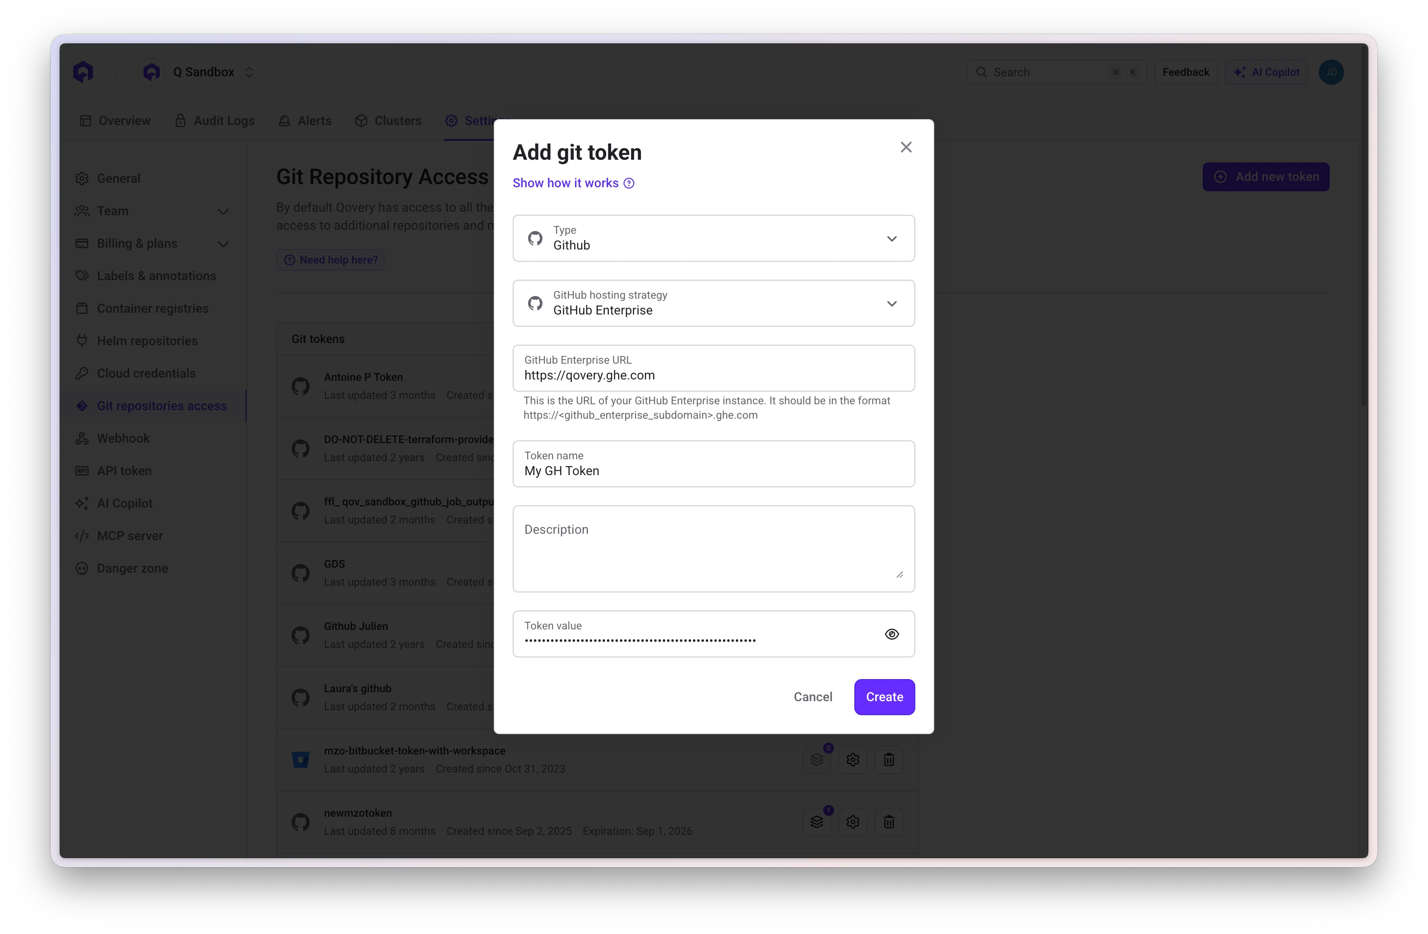Create the git token
Viewport: 1428px width, 934px height.
click(x=884, y=697)
